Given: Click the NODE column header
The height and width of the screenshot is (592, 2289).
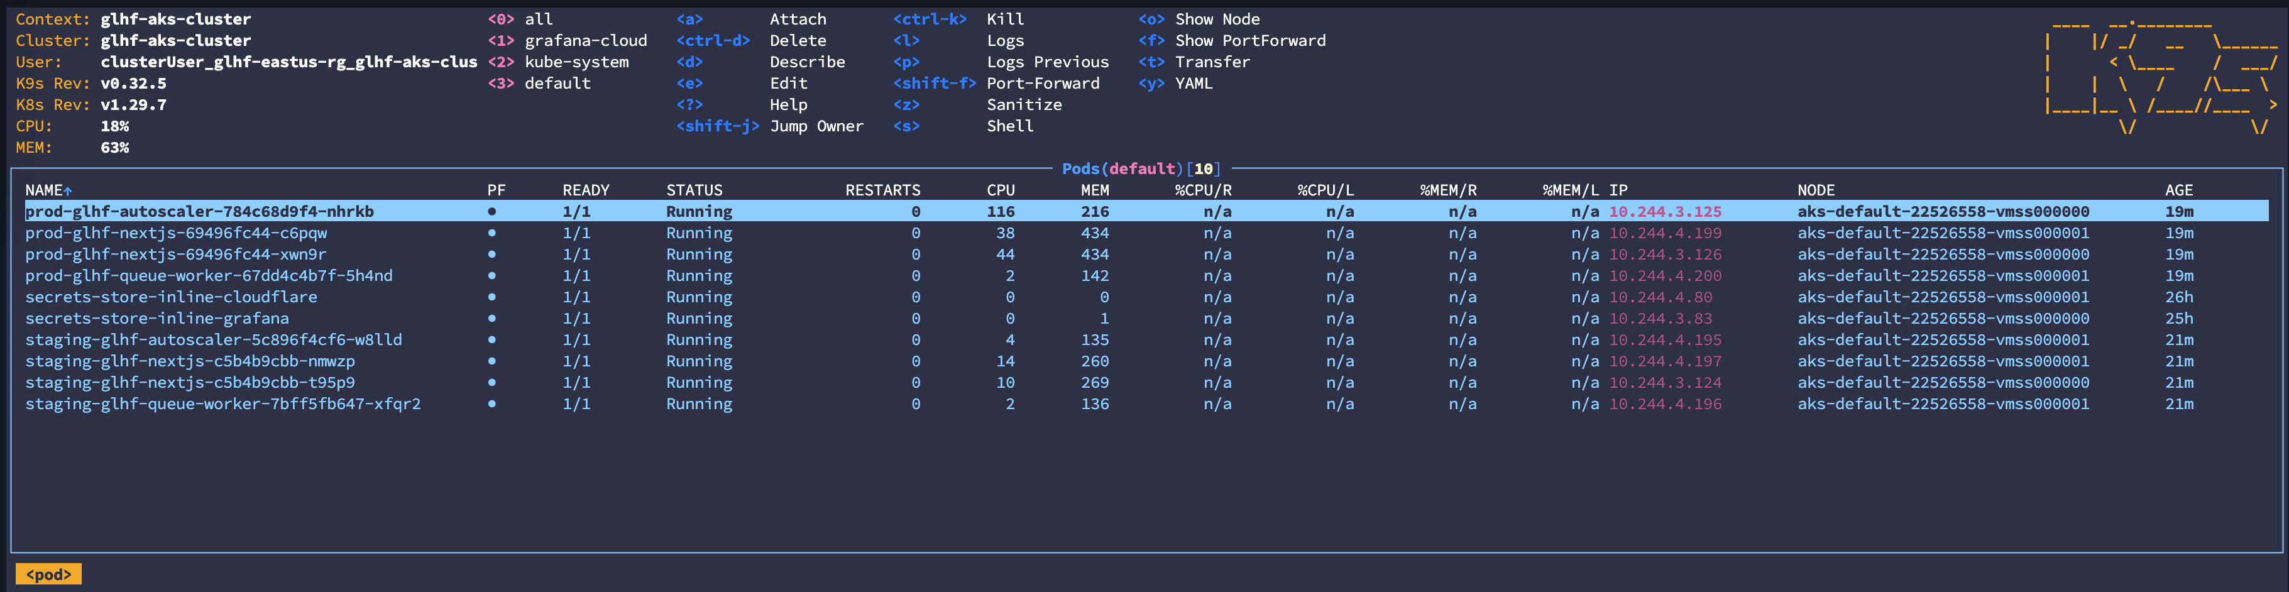Looking at the screenshot, I should (1815, 190).
